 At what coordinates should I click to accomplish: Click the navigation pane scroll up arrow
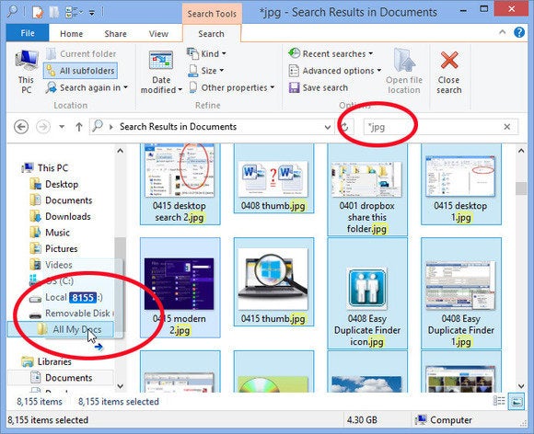pyautogui.click(x=121, y=151)
